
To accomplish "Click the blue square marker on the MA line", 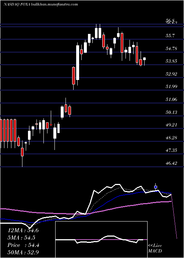I will tap(156, 187).
